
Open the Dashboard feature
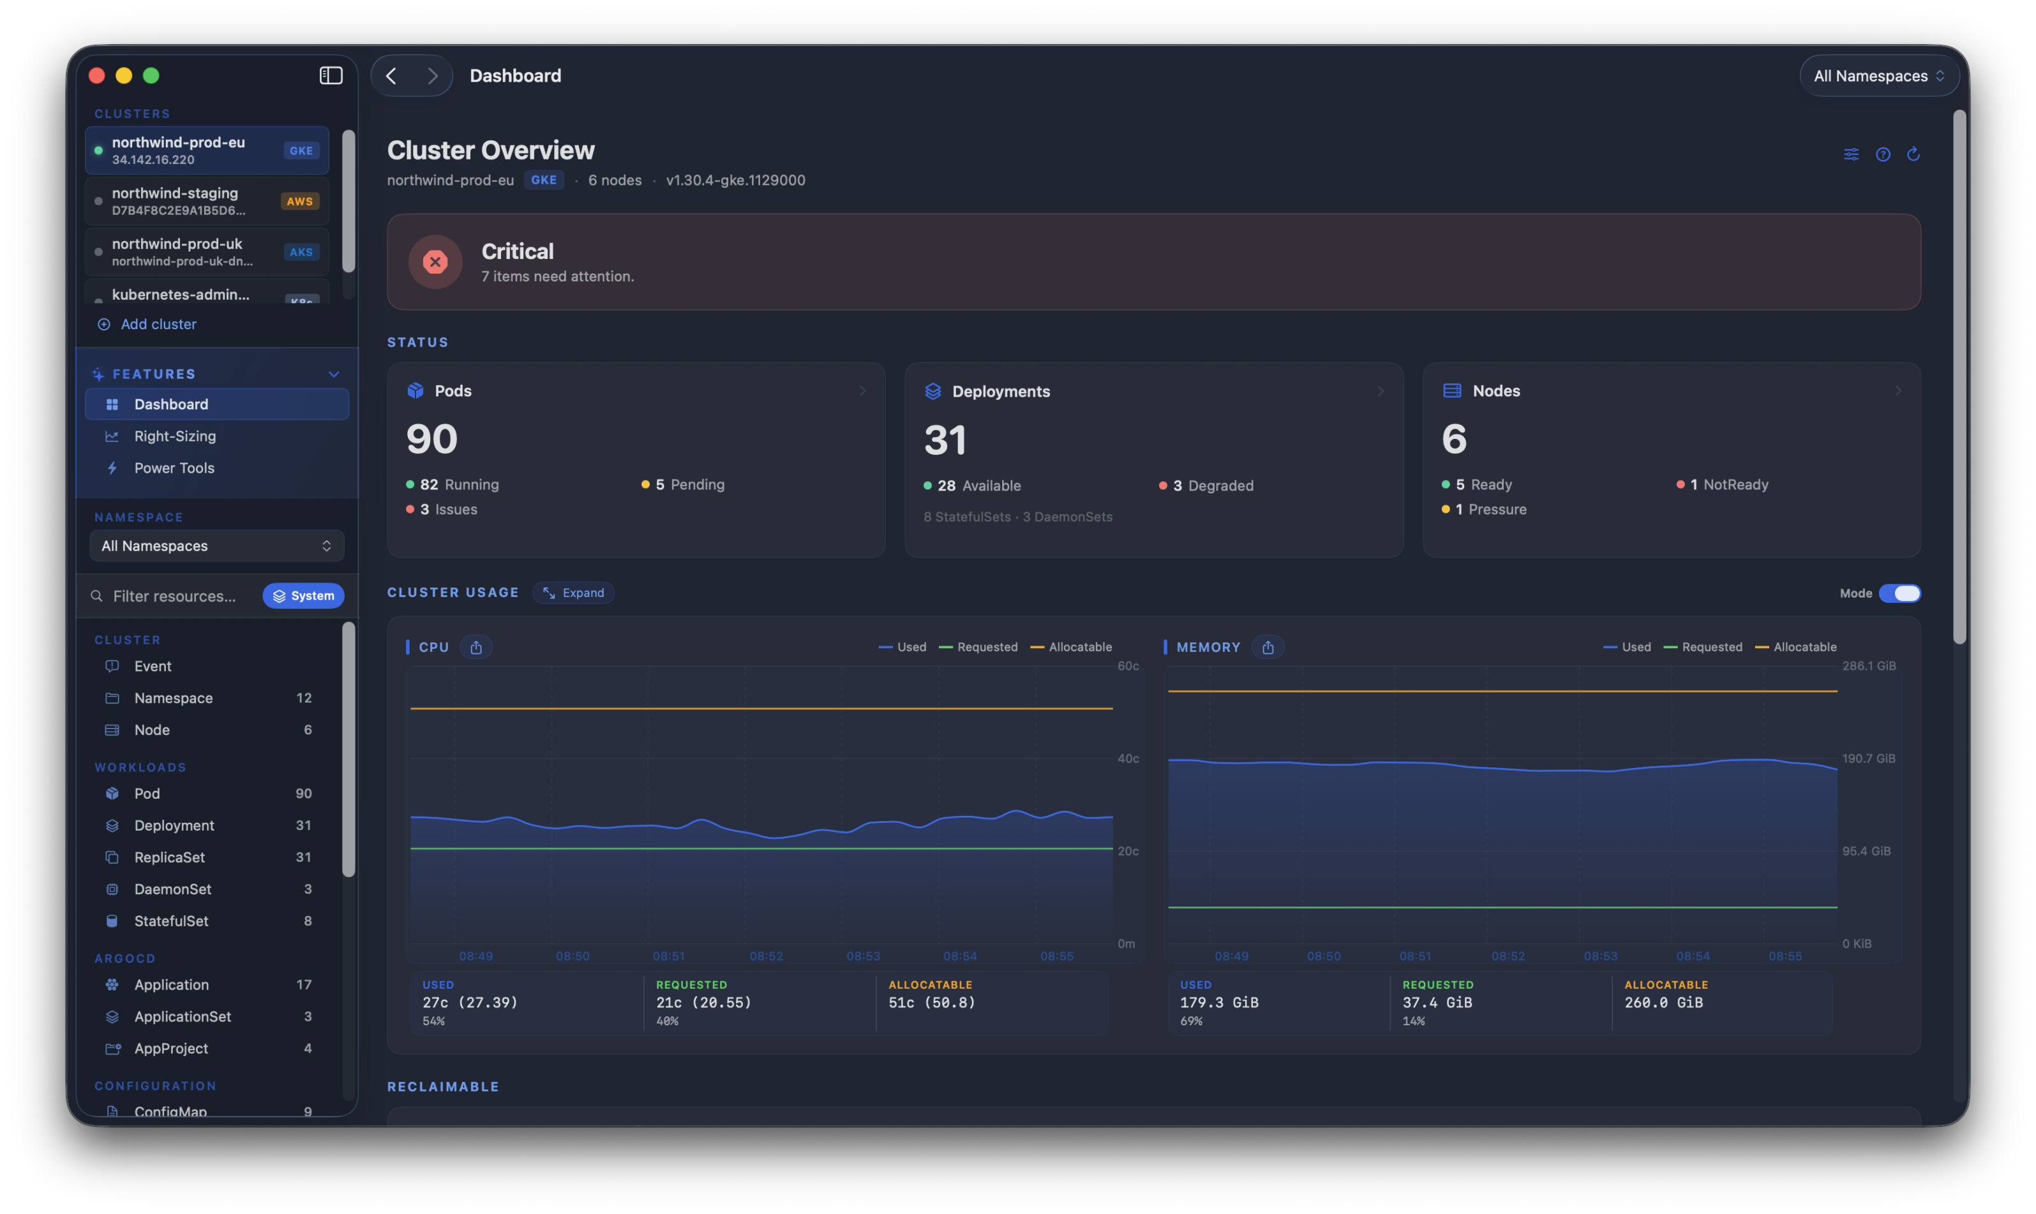(217, 404)
